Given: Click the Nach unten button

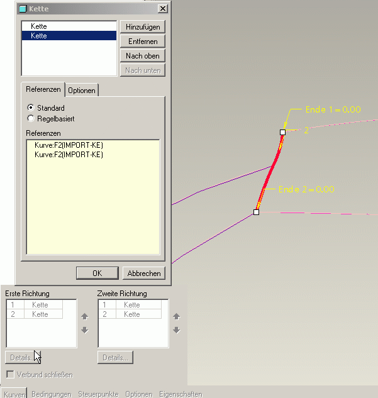Looking at the screenshot, I should pos(143,70).
